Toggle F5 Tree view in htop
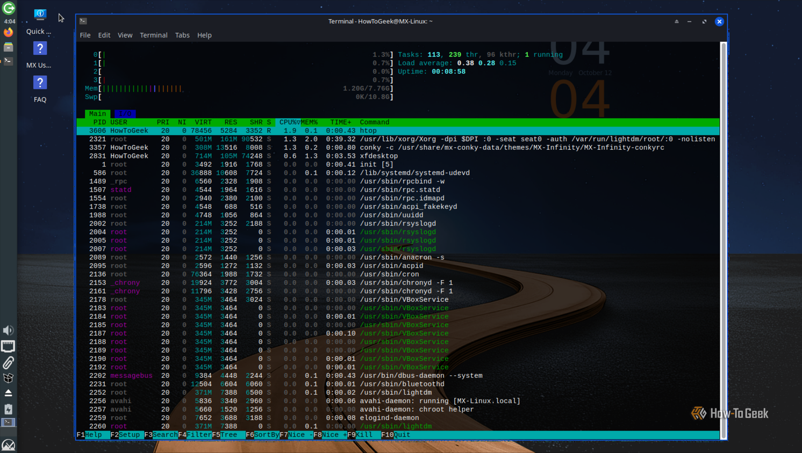Image resolution: width=802 pixels, height=453 pixels. 228,435
